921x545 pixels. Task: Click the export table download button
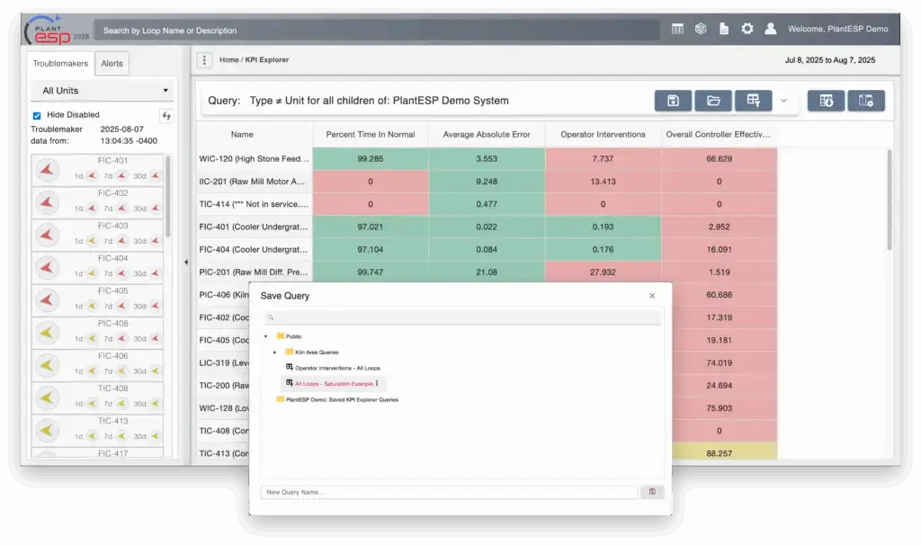tap(826, 101)
